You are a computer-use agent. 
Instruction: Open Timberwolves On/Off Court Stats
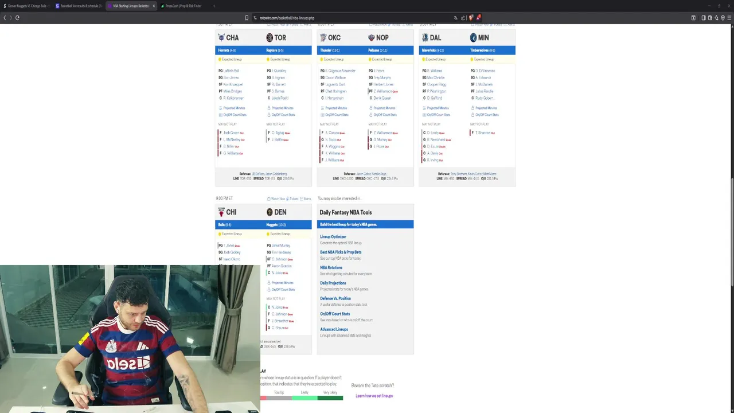485,115
